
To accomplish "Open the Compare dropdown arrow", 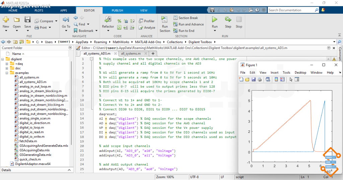I will tap(56, 21).
